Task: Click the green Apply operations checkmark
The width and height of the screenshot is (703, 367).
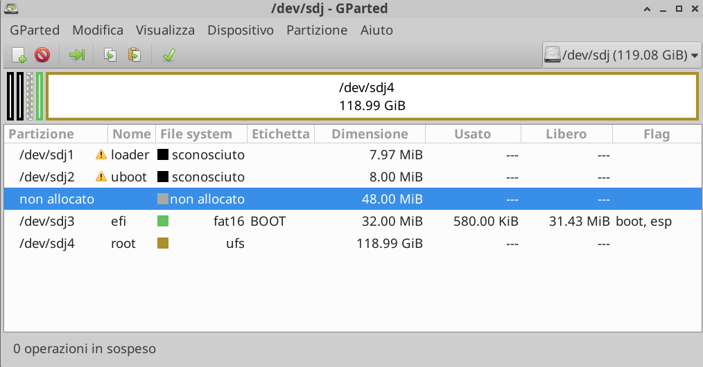Action: coord(168,55)
